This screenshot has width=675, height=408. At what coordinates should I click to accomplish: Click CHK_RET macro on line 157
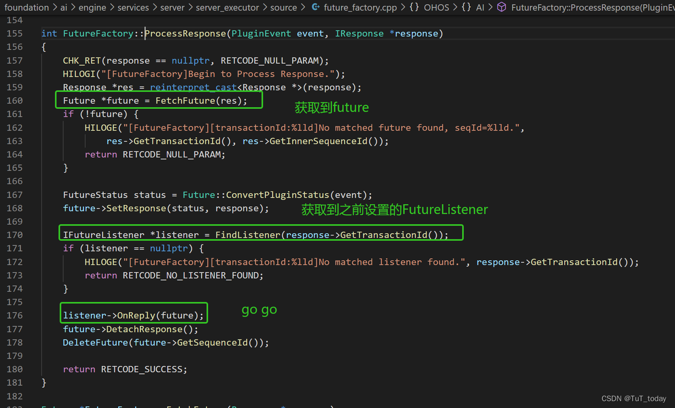pos(82,61)
